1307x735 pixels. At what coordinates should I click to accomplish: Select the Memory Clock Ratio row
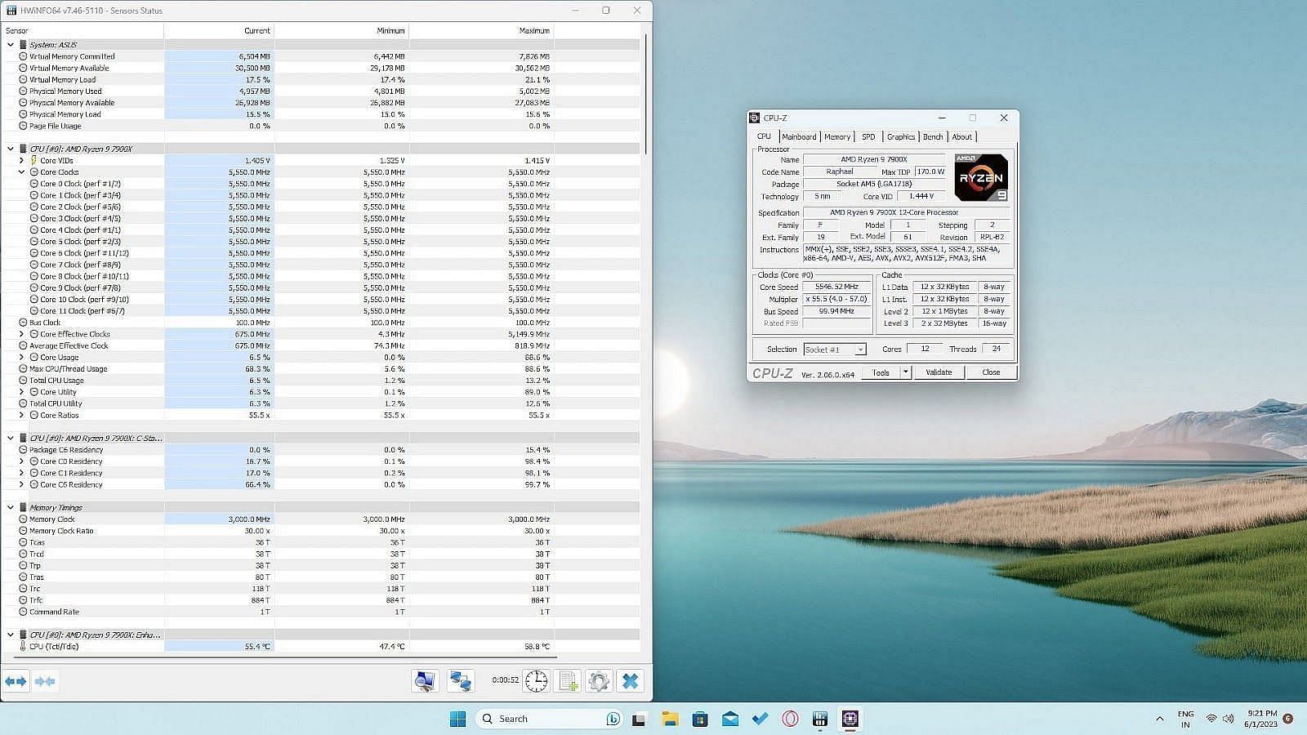point(320,531)
